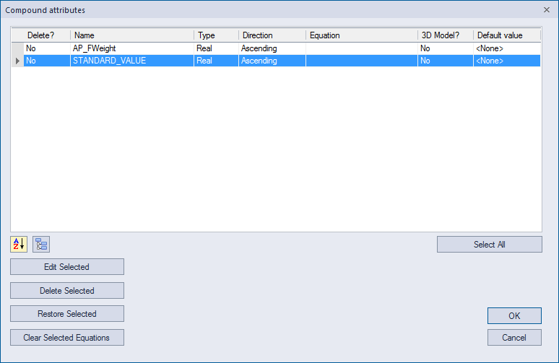Click the categorized tree view icon
Viewport: 559px width, 363px height.
coord(41,245)
